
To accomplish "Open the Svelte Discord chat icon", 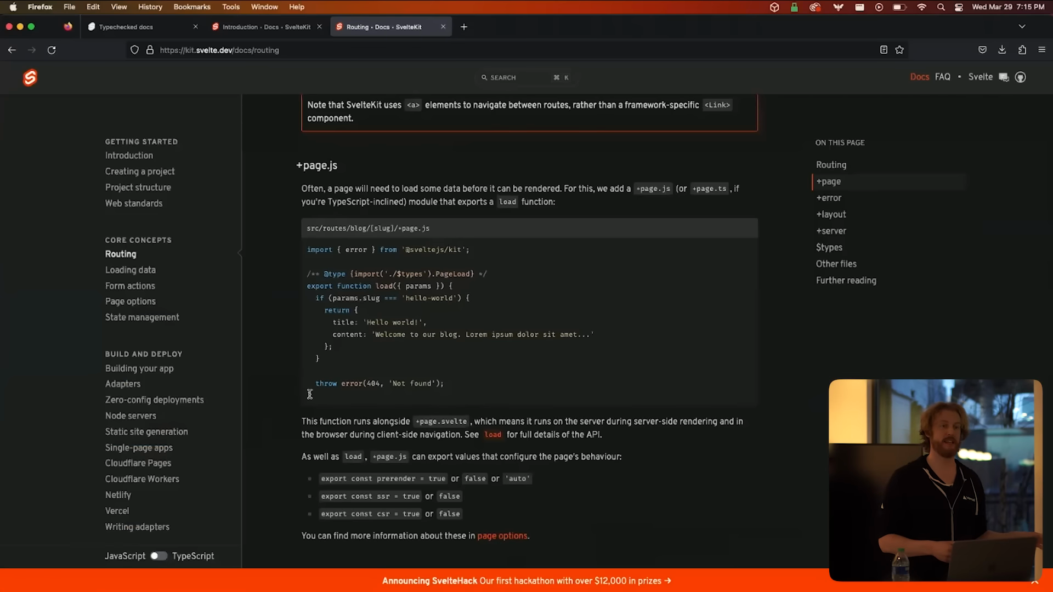I will tap(1004, 77).
